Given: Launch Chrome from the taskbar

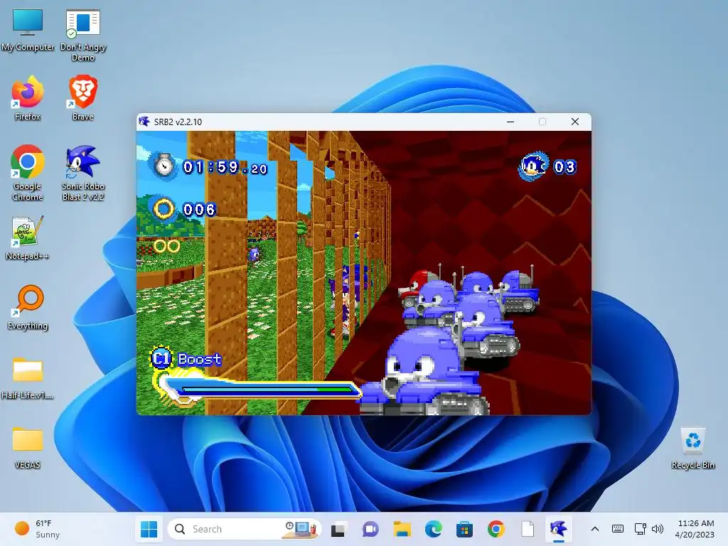Looking at the screenshot, I should tap(496, 529).
